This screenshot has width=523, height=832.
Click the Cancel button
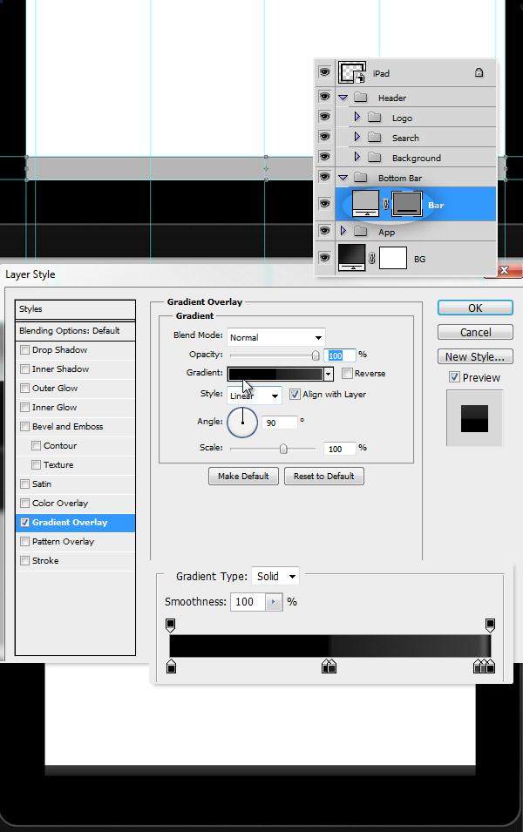coord(475,332)
